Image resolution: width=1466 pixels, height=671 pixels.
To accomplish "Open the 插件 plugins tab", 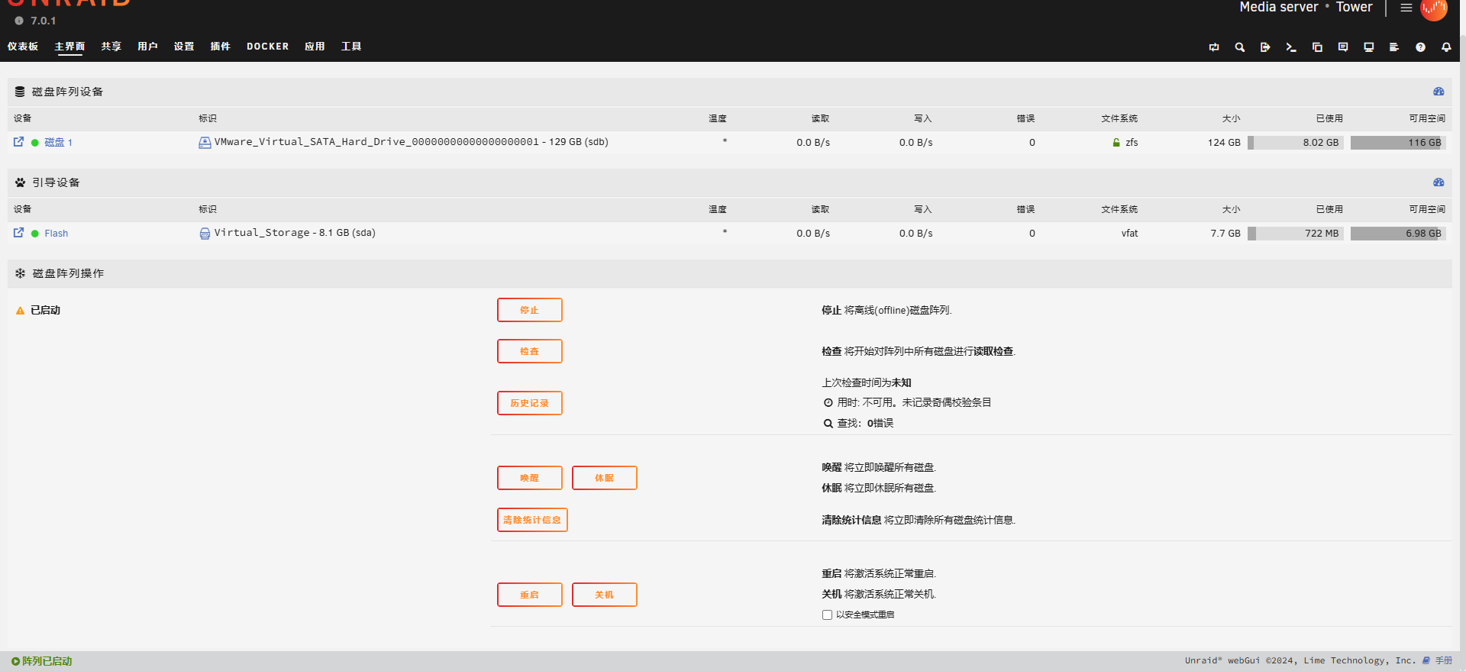I will (x=221, y=47).
